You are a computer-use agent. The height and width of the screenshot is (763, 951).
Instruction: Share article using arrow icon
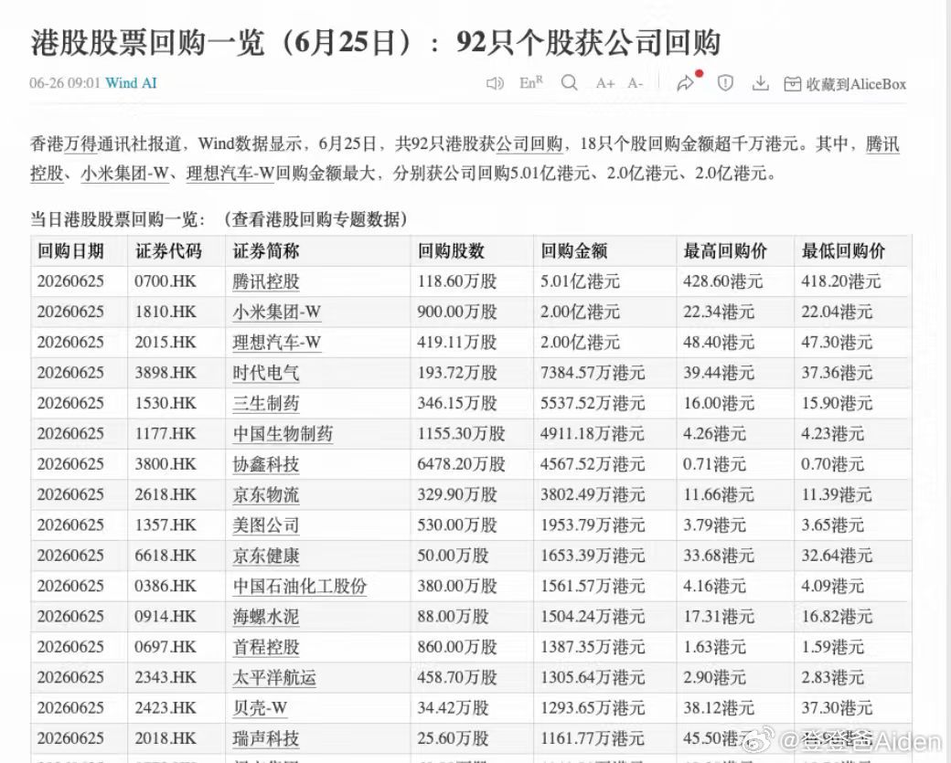685,83
